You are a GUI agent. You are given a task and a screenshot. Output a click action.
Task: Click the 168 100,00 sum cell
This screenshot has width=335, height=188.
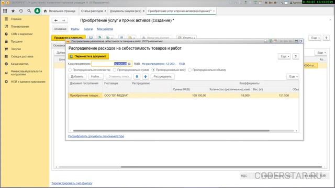pyautogui.click(x=189, y=96)
